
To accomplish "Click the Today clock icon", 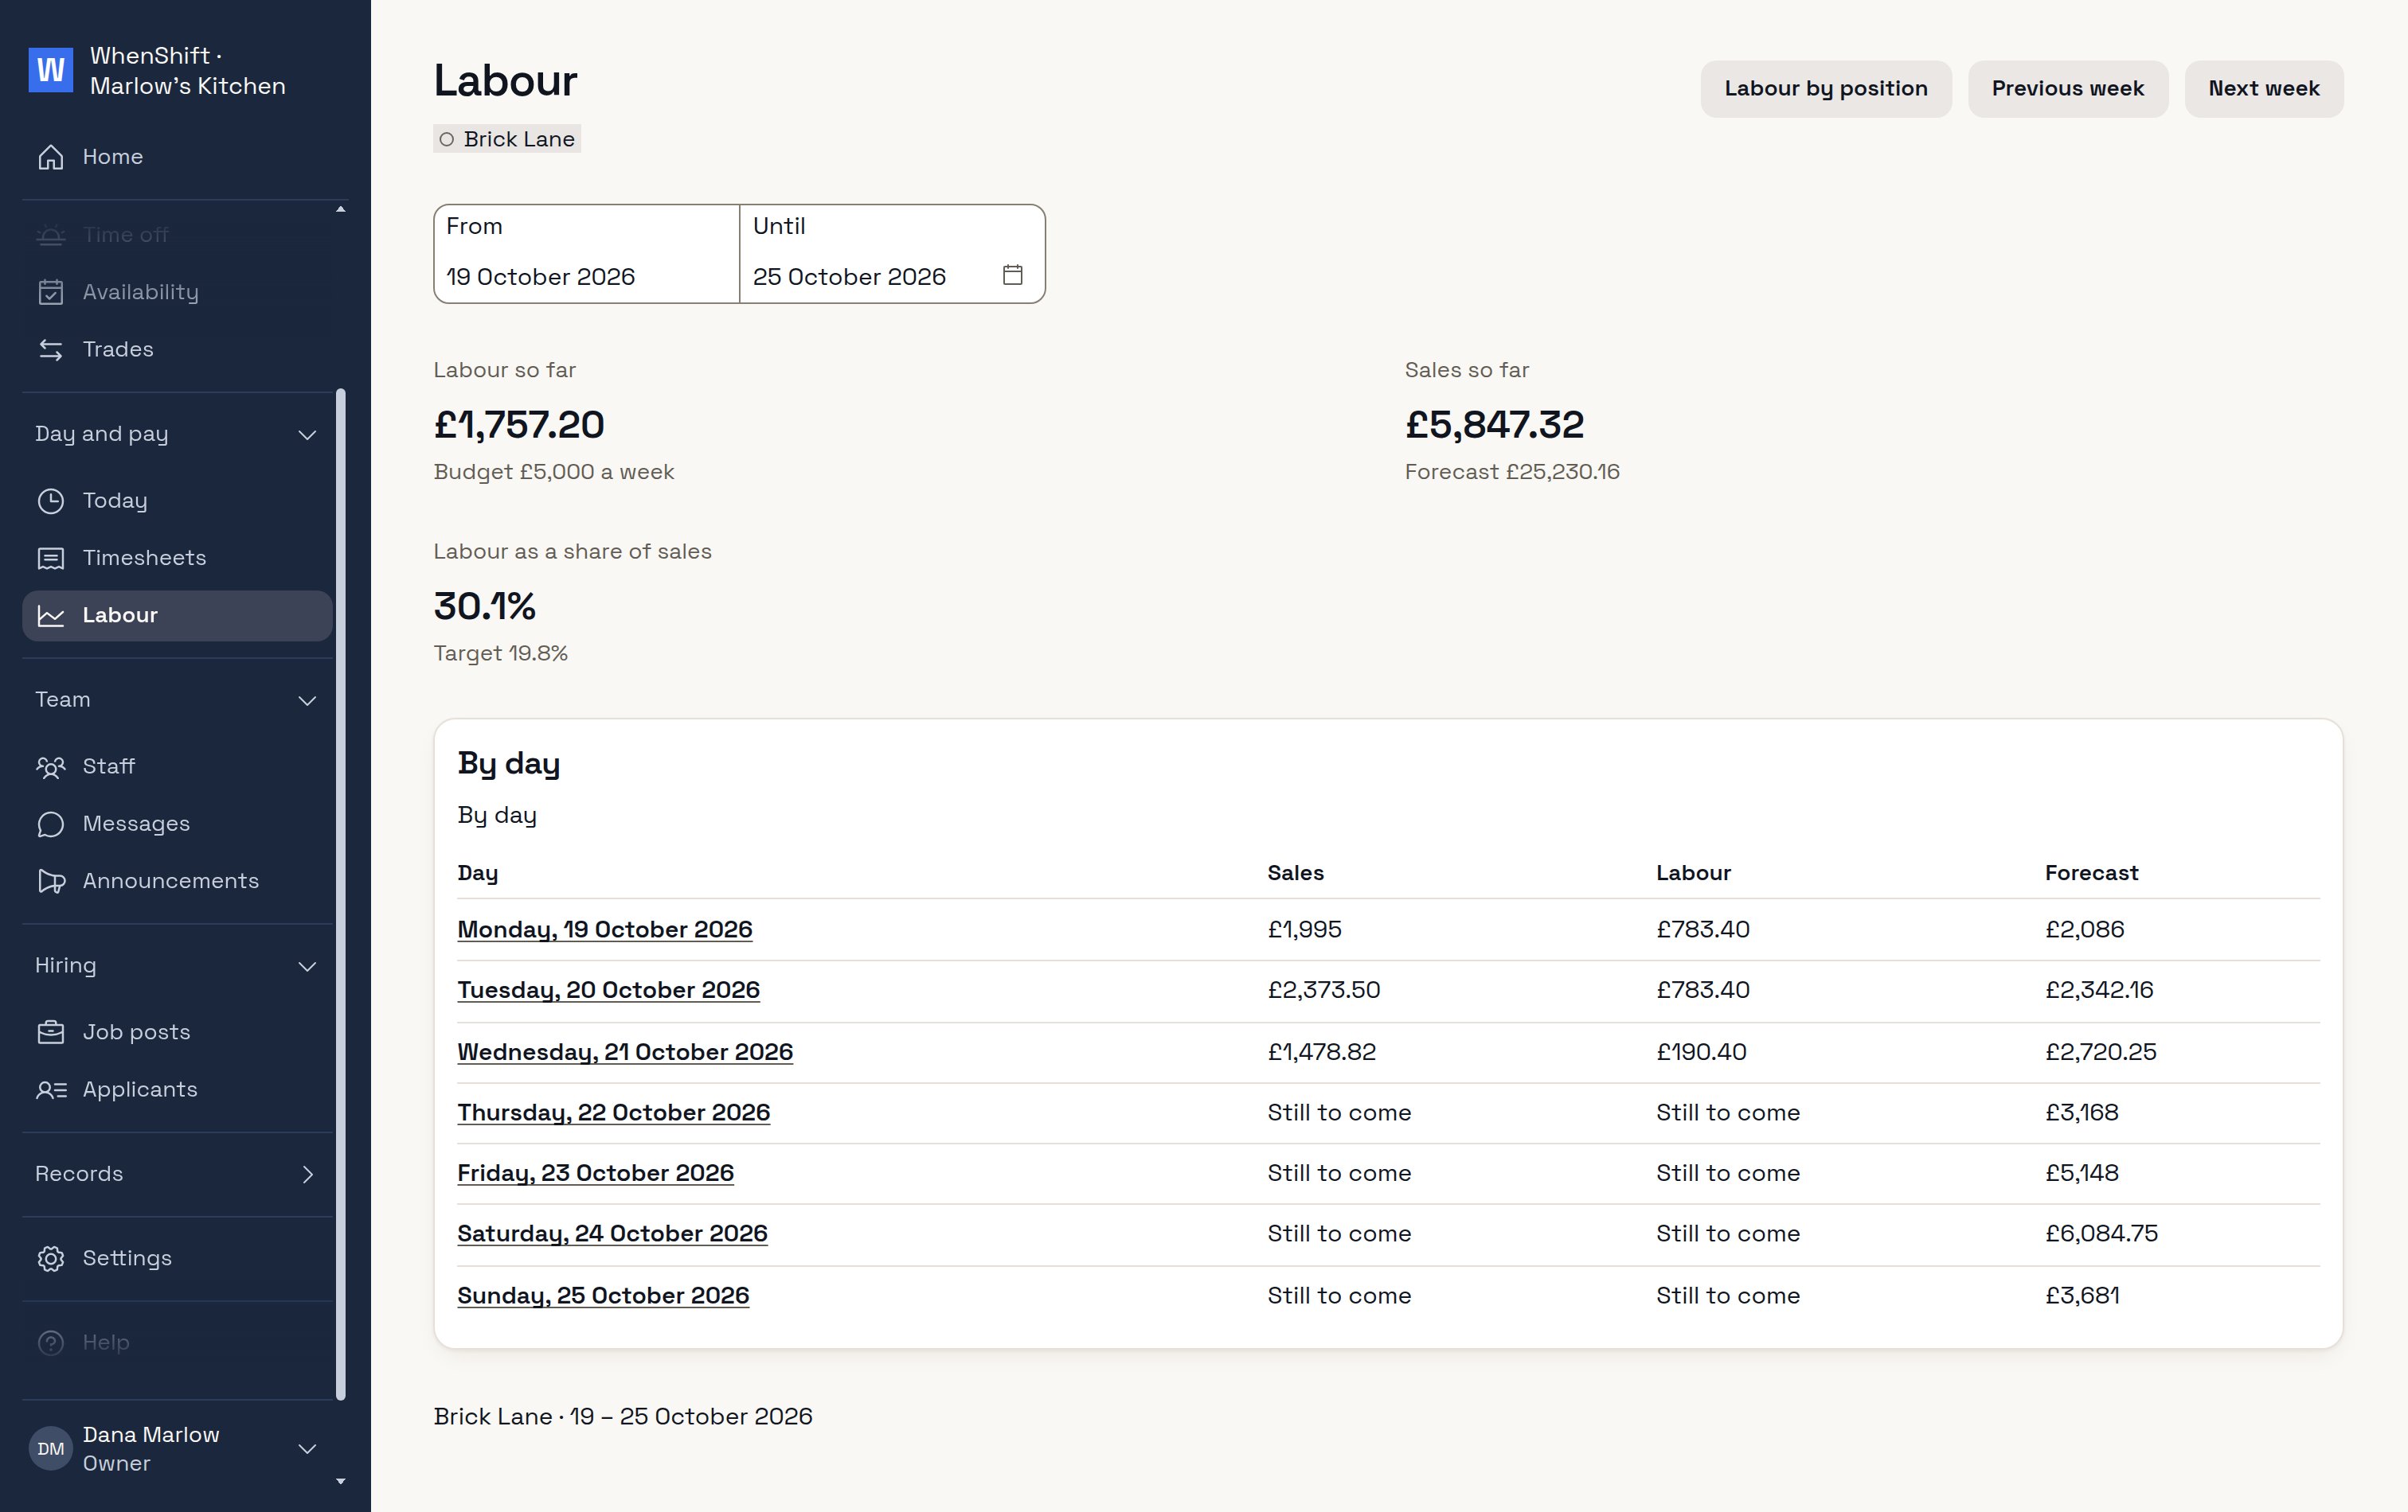I will [51, 501].
